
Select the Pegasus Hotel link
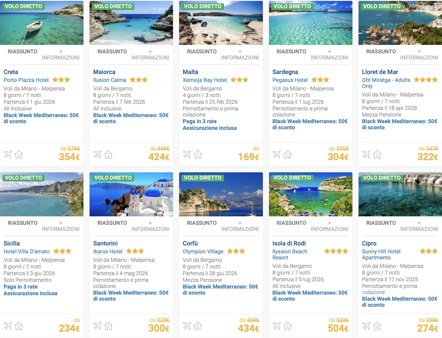(x=290, y=80)
